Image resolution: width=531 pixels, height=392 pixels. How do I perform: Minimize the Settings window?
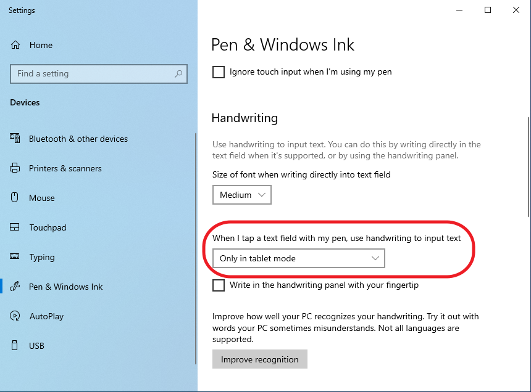459,10
